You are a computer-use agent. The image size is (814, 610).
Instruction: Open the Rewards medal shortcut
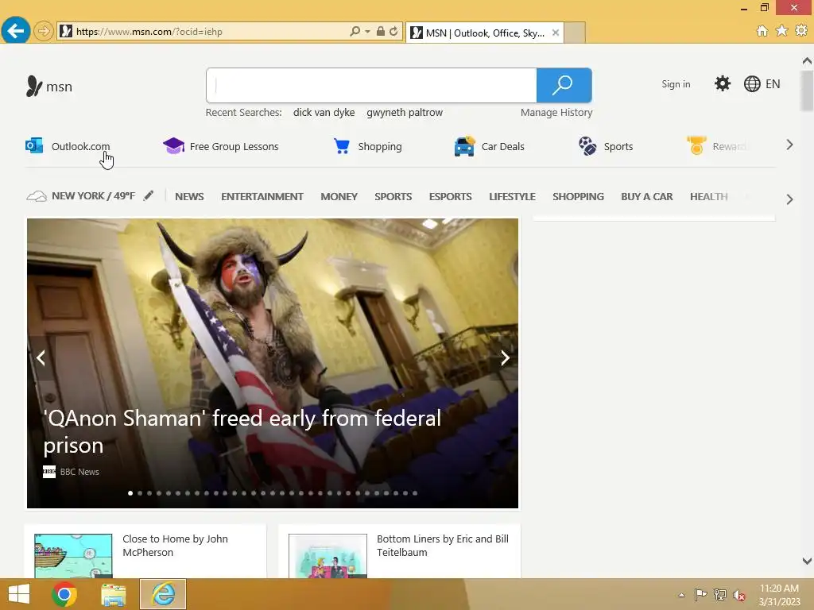click(717, 146)
